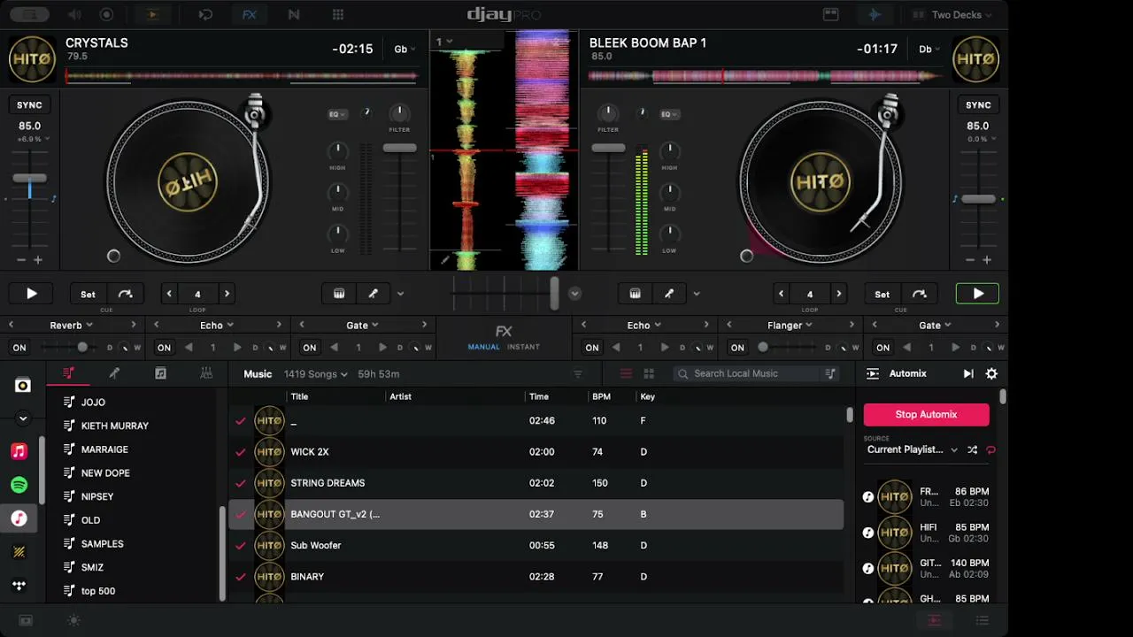Viewport: 1133px width, 637px height.
Task: Toggle SYNC on deck 1
Action: (29, 104)
